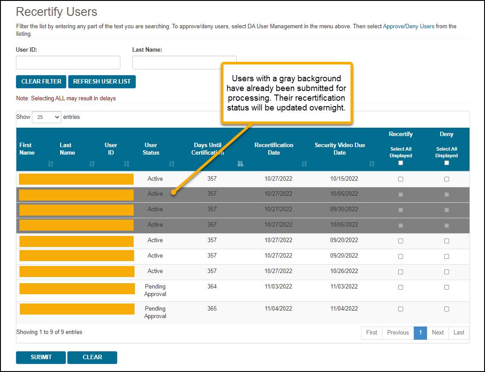Check Deny Select All Displayed box

tap(447, 163)
